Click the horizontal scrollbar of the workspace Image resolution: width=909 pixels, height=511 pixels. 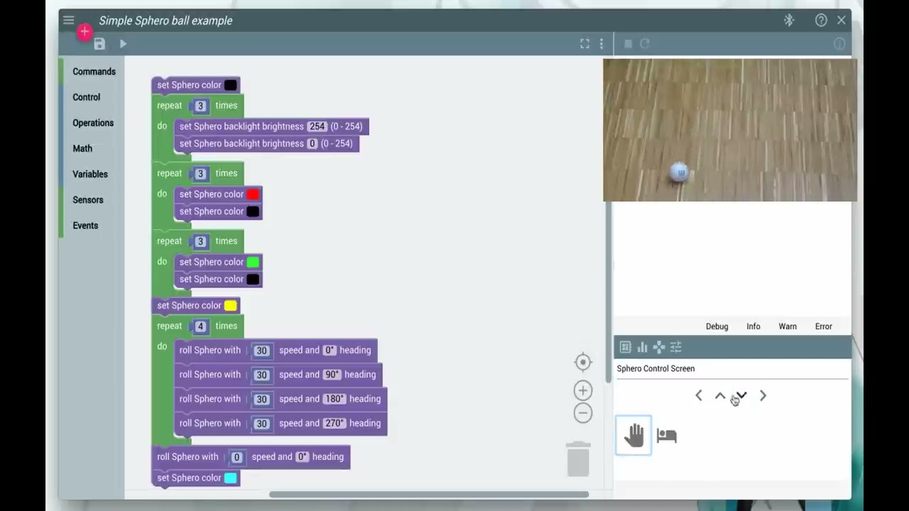point(429,495)
